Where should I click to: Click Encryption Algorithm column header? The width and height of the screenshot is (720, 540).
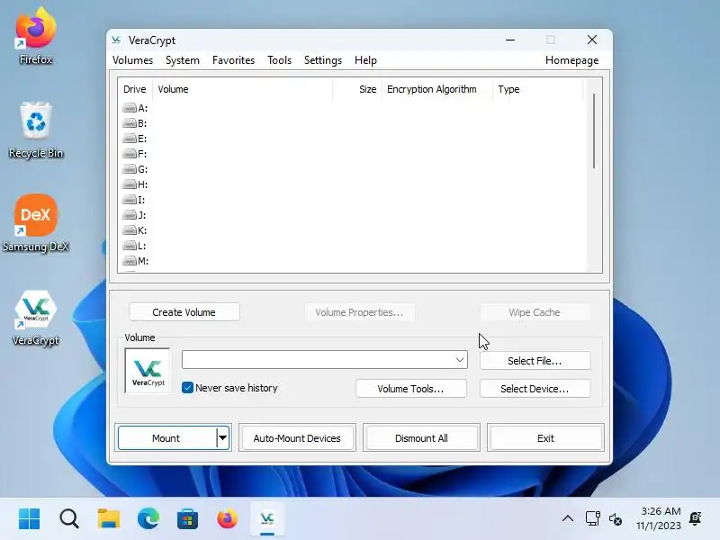pos(437,89)
